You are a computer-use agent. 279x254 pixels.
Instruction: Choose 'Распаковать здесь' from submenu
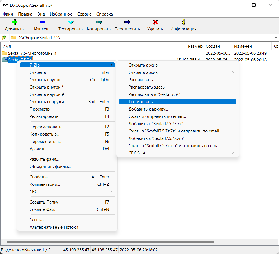click(x=146, y=87)
